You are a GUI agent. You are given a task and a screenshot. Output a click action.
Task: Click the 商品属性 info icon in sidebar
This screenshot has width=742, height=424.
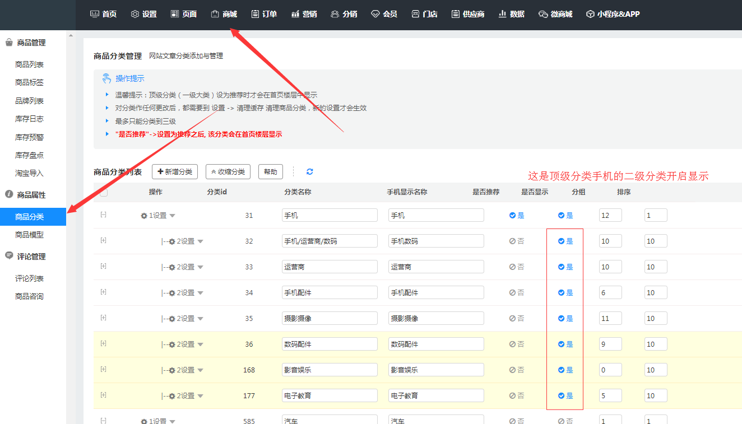click(x=9, y=194)
